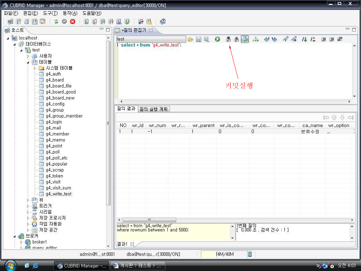Expand the 트리거 node in the tree
The height and width of the screenshot is (271, 361).
pyautogui.click(x=28, y=206)
